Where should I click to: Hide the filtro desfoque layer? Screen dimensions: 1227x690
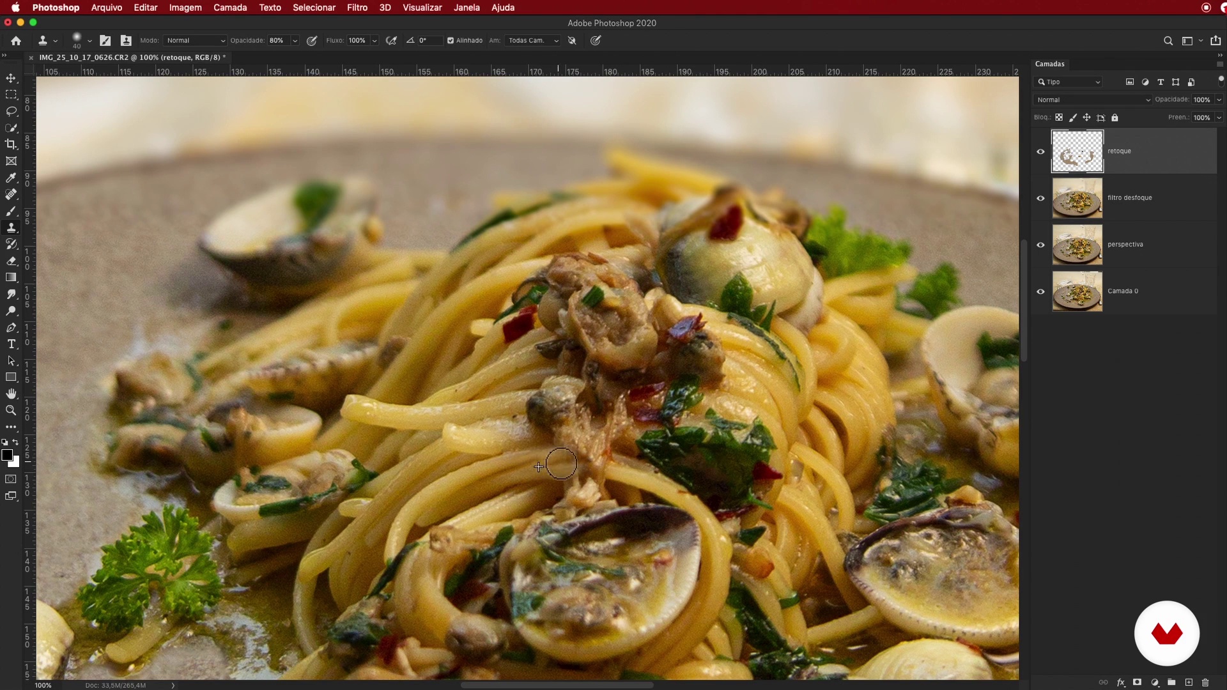1040,198
